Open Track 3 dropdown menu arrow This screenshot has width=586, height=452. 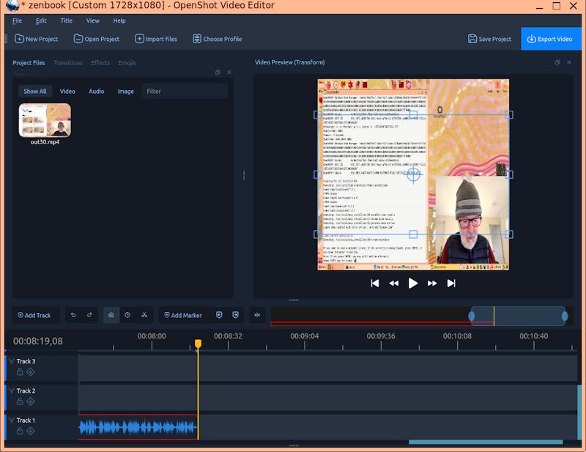pyautogui.click(x=11, y=361)
